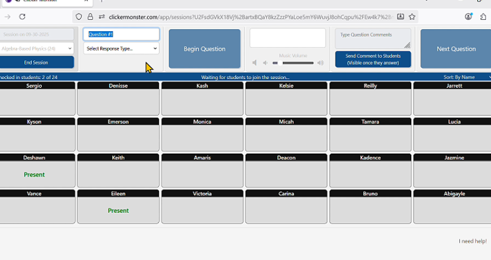
Task: Open the account profile icon
Action: pos(469,17)
